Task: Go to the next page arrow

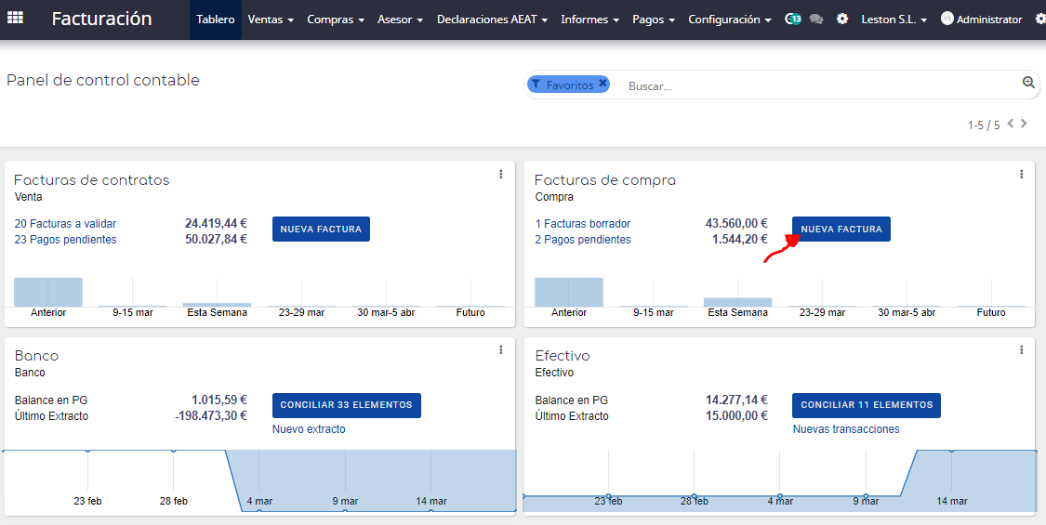Action: tap(1024, 124)
